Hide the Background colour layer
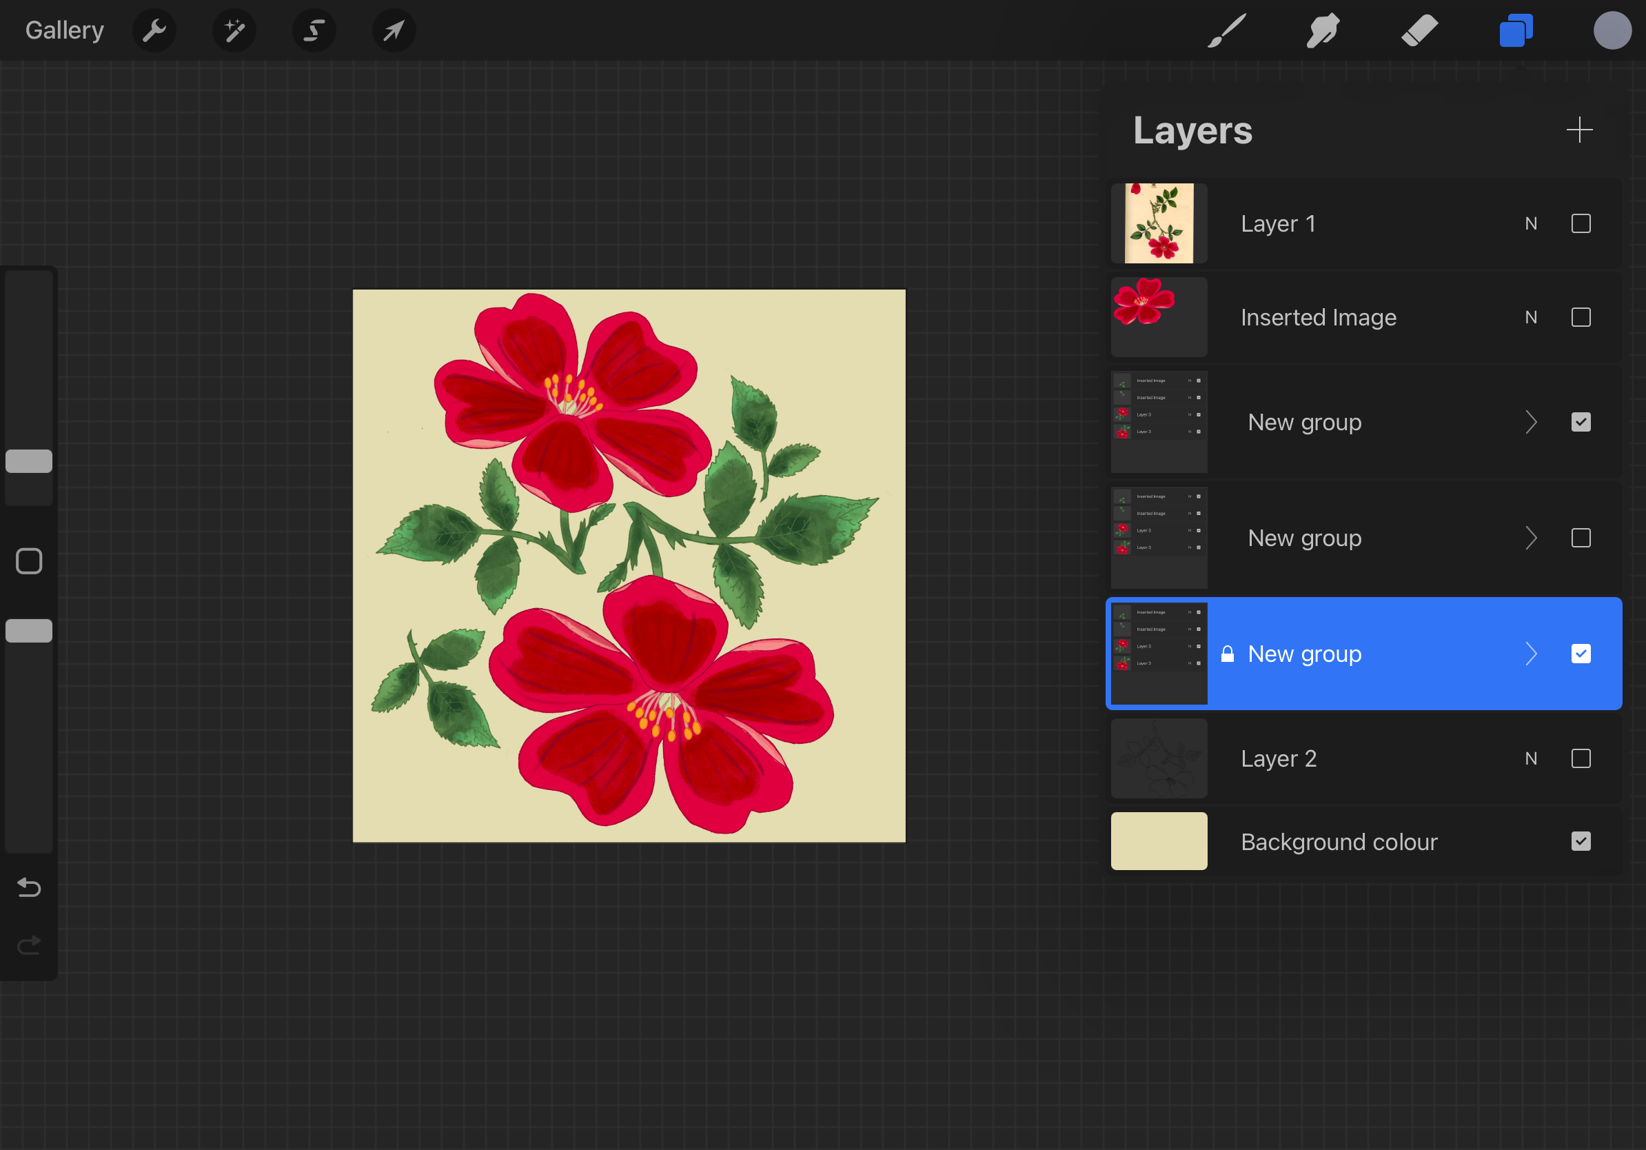Image resolution: width=1646 pixels, height=1150 pixels. [1581, 841]
